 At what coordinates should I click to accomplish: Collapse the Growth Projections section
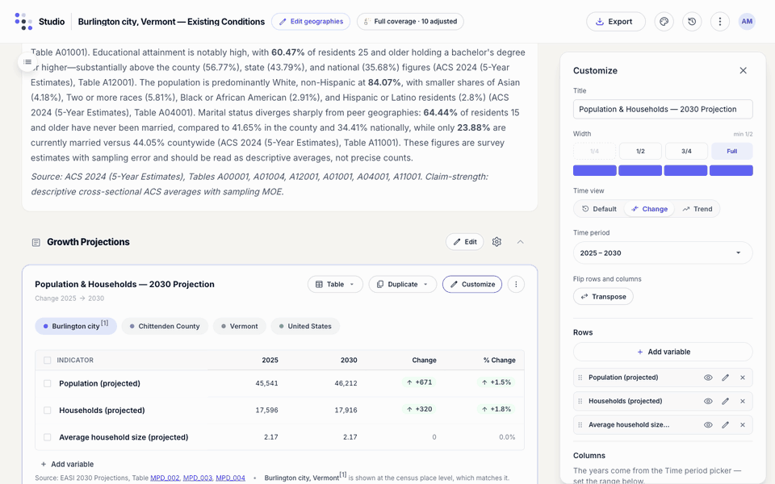pyautogui.click(x=520, y=242)
